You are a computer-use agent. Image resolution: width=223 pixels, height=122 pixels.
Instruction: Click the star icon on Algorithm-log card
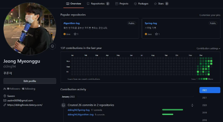pyautogui.click(x=75, y=34)
